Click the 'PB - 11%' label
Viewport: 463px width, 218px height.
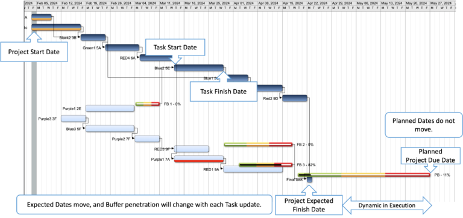pos(443,175)
